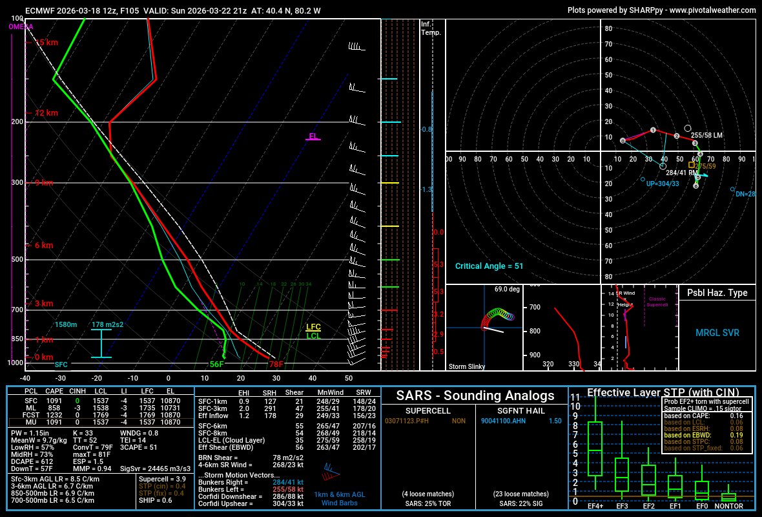Open the www.pivotalweather.com credit text

click(712, 10)
